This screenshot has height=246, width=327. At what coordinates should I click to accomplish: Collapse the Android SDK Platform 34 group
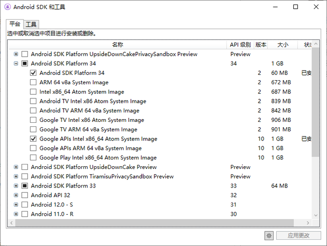[x=16, y=63]
